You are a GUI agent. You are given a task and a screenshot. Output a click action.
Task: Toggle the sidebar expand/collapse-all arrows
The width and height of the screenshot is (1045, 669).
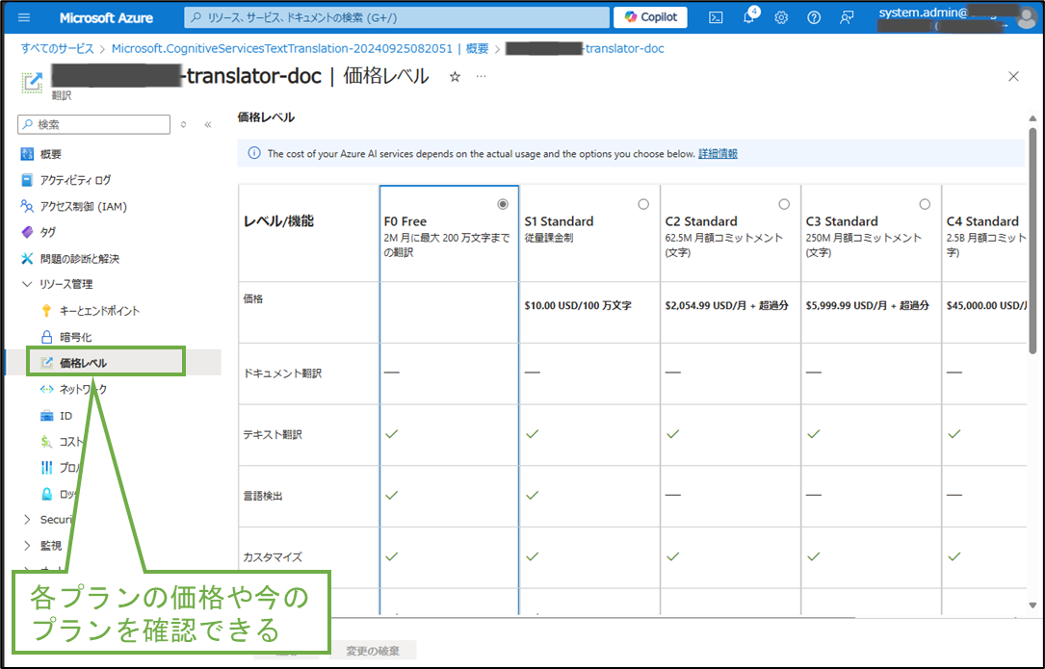pos(184,124)
